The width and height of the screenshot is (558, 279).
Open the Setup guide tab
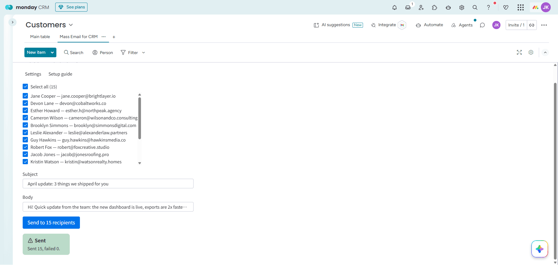(60, 74)
